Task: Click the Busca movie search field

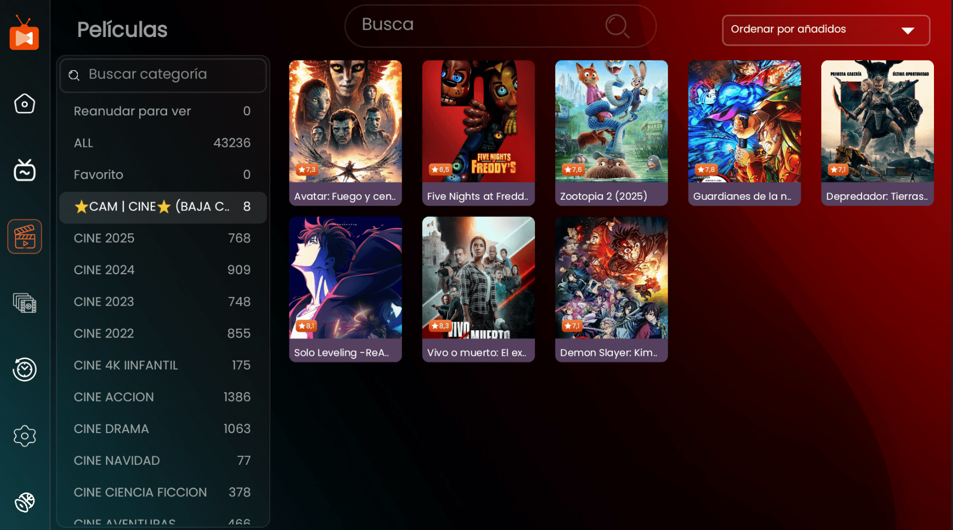Action: coord(479,26)
